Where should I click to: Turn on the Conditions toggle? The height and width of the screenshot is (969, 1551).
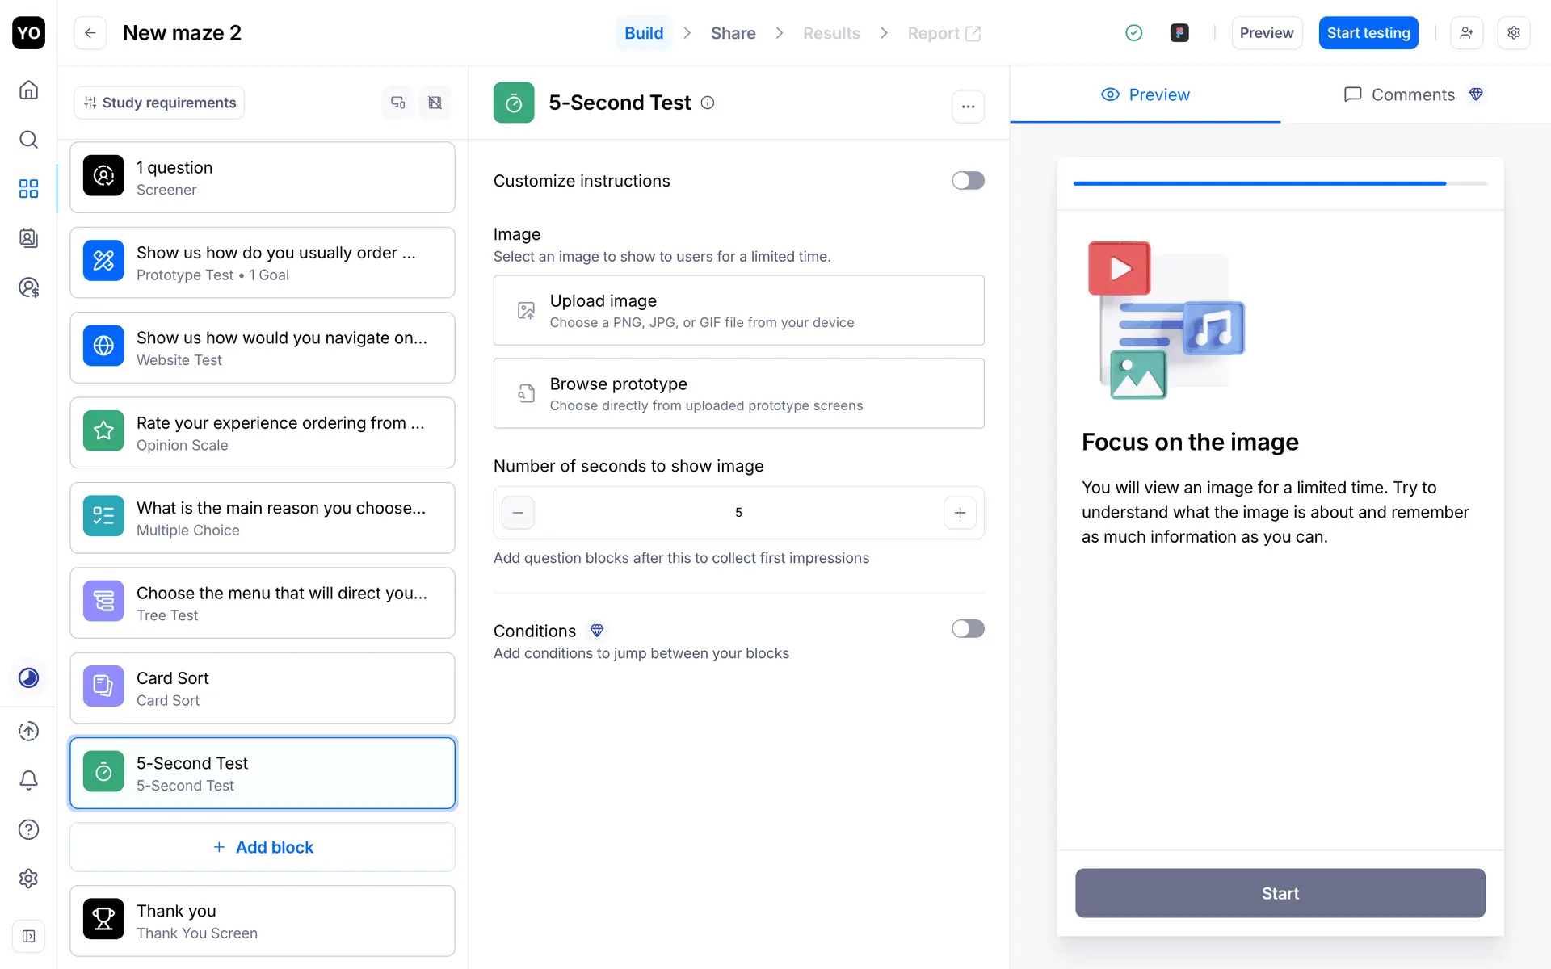click(x=968, y=629)
